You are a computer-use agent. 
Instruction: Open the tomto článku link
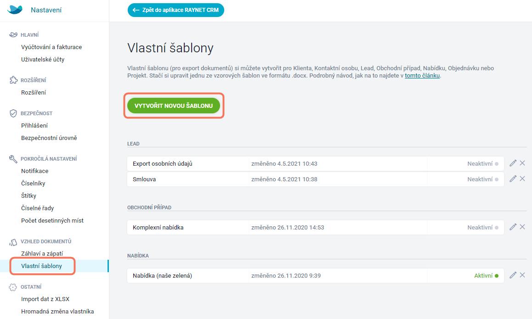click(x=422, y=76)
